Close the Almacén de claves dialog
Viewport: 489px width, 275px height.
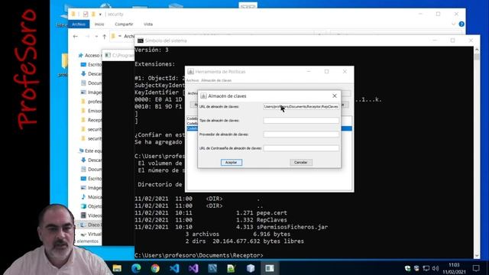pos(335,95)
